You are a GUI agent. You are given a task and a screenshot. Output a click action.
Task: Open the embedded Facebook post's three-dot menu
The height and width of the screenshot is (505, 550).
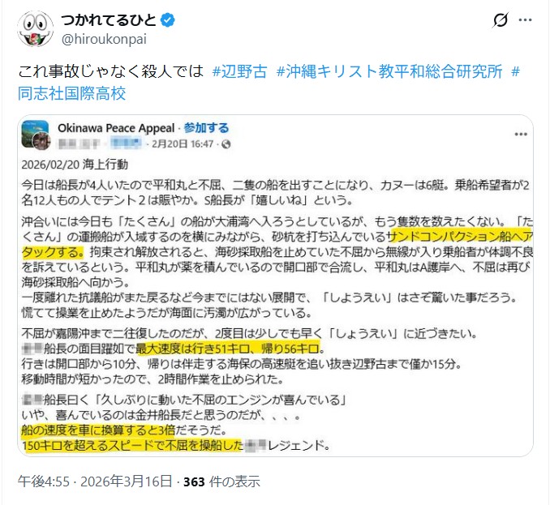coord(521,135)
